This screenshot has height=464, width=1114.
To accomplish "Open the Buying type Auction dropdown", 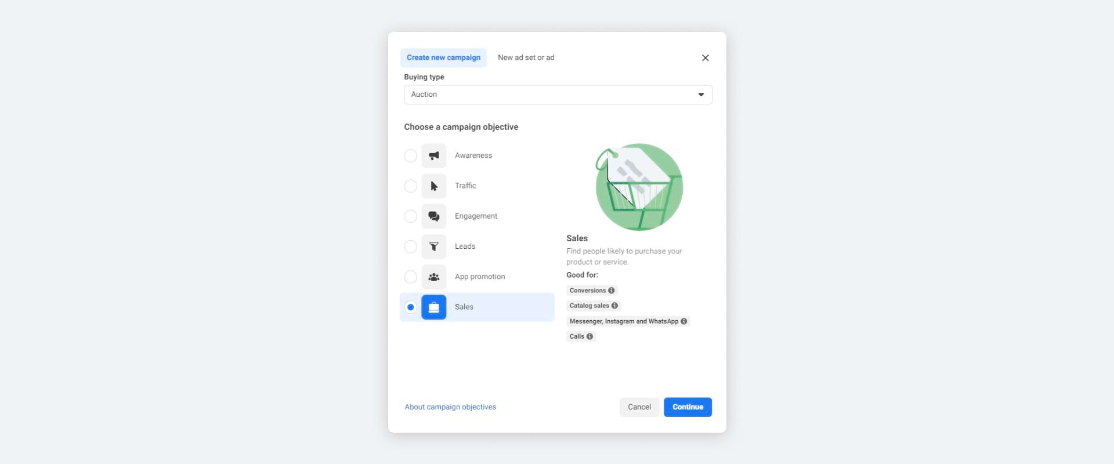I will tap(558, 95).
